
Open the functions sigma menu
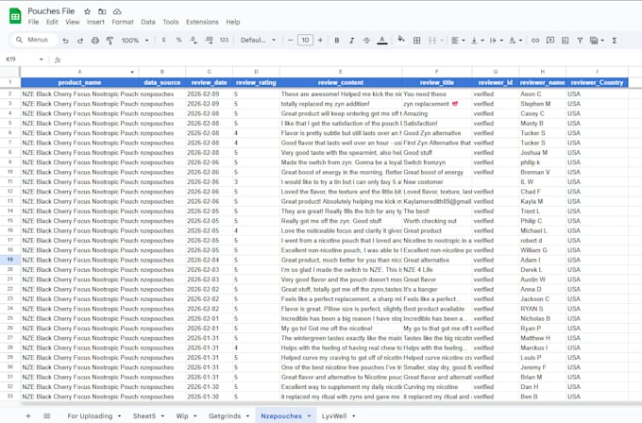click(x=615, y=41)
